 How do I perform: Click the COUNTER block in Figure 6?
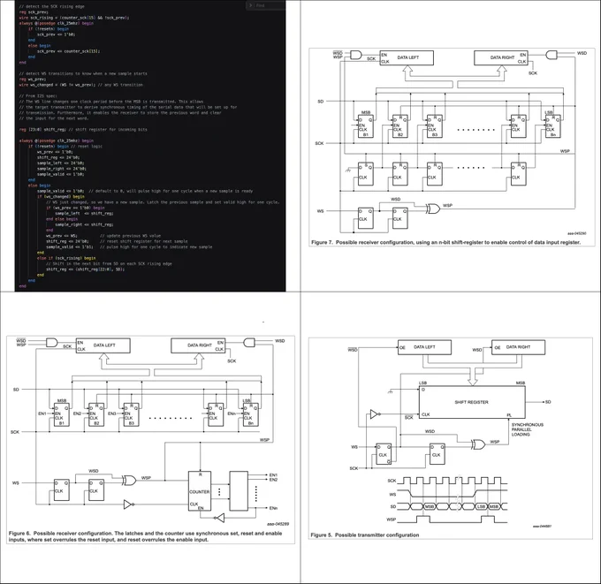(x=200, y=491)
